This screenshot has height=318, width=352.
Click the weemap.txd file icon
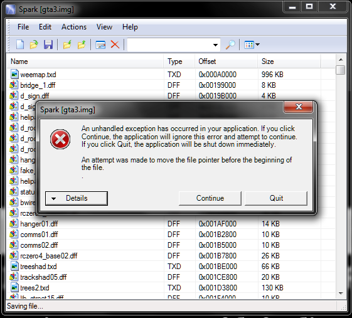[x=14, y=74]
